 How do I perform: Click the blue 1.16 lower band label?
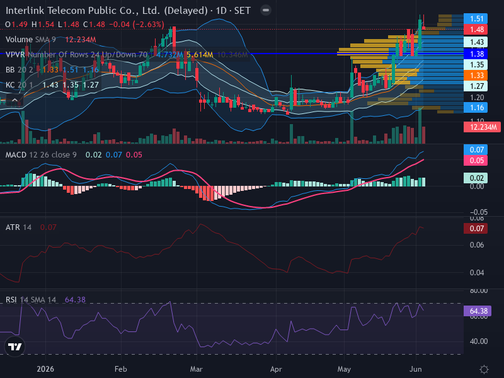pos(476,108)
